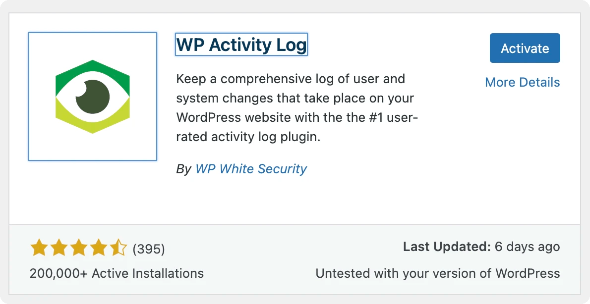Visit the WP White Security author link
The image size is (590, 304).
(x=251, y=169)
